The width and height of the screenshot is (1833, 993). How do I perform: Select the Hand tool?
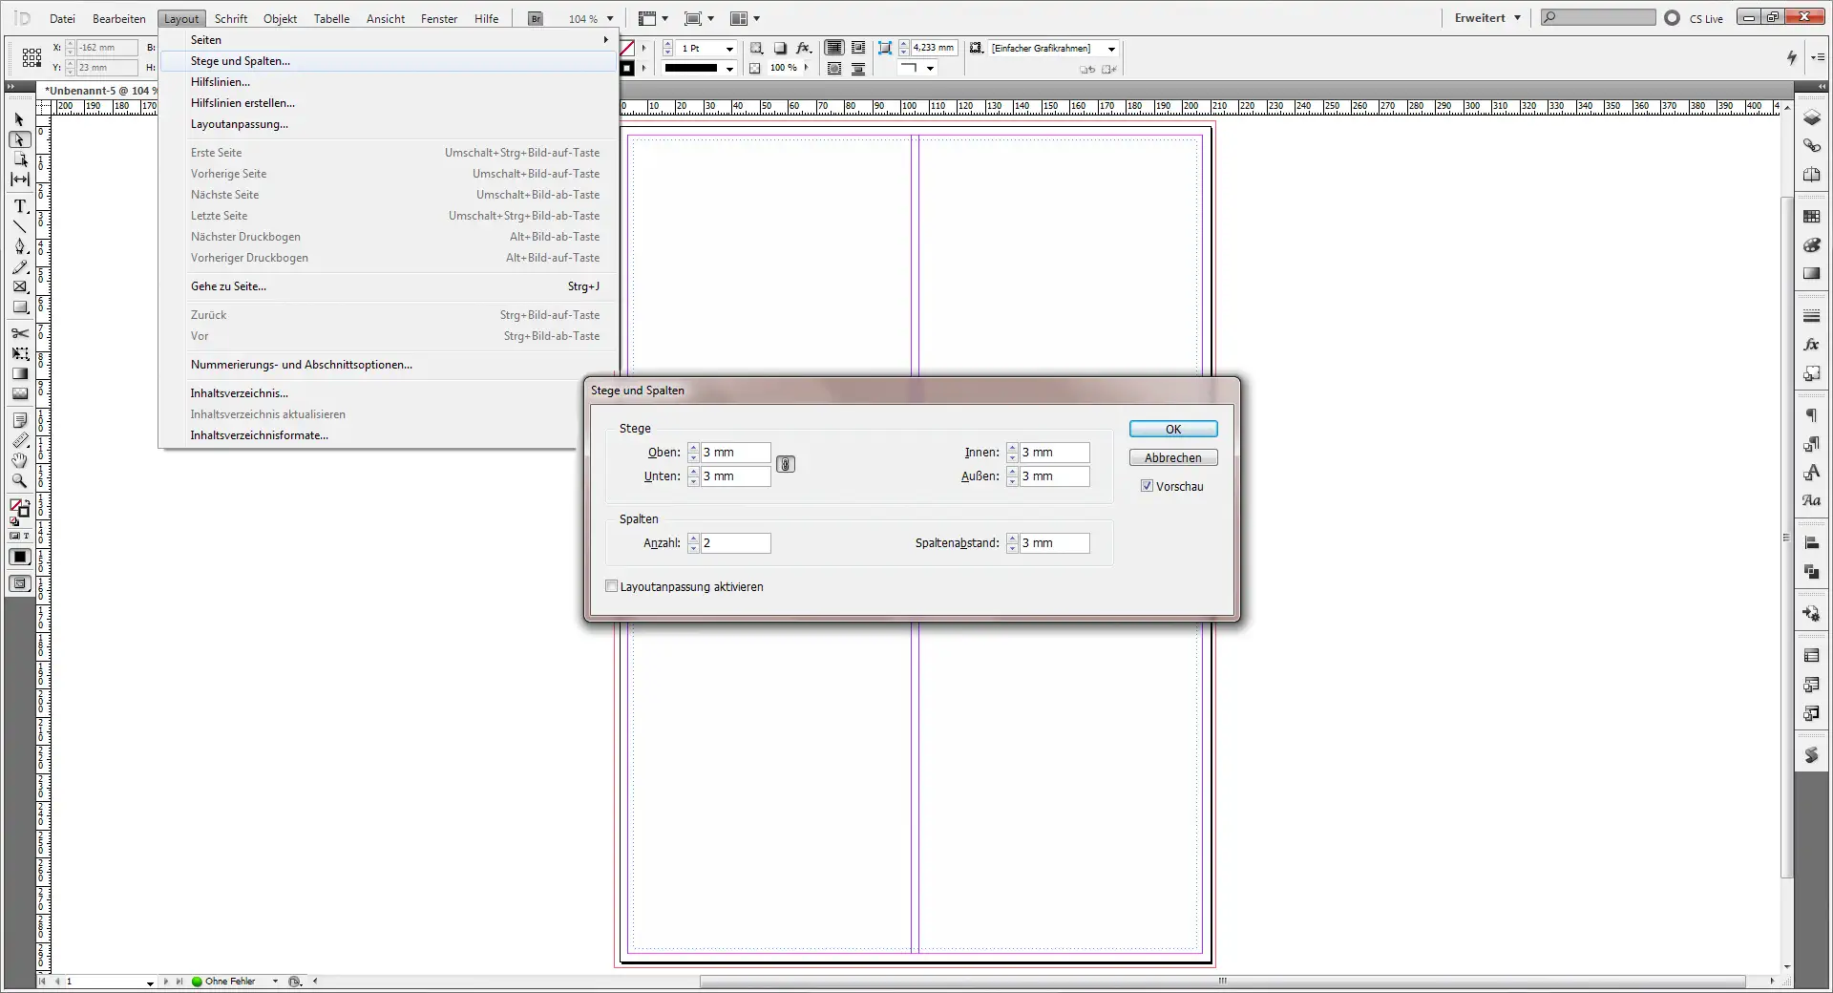(x=19, y=461)
